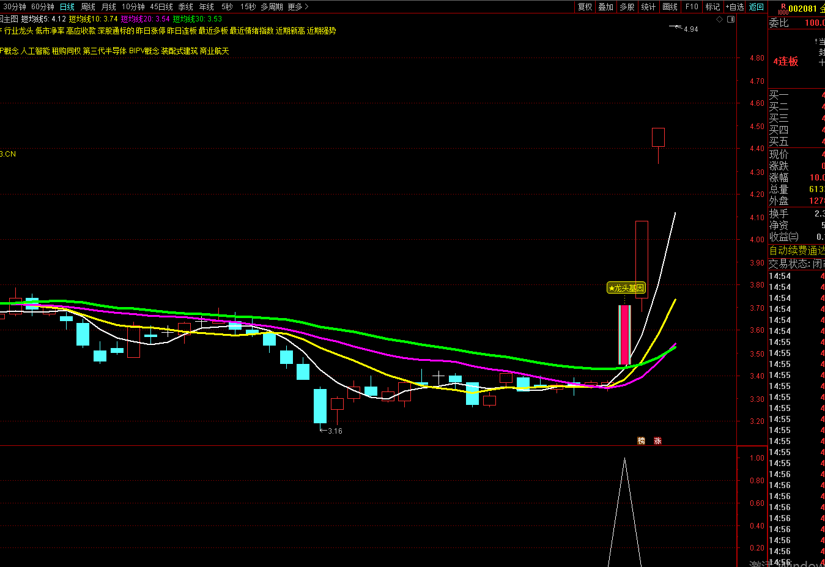The height and width of the screenshot is (567, 825).
Task: Add stock via +自选 button
Action: (x=734, y=7)
